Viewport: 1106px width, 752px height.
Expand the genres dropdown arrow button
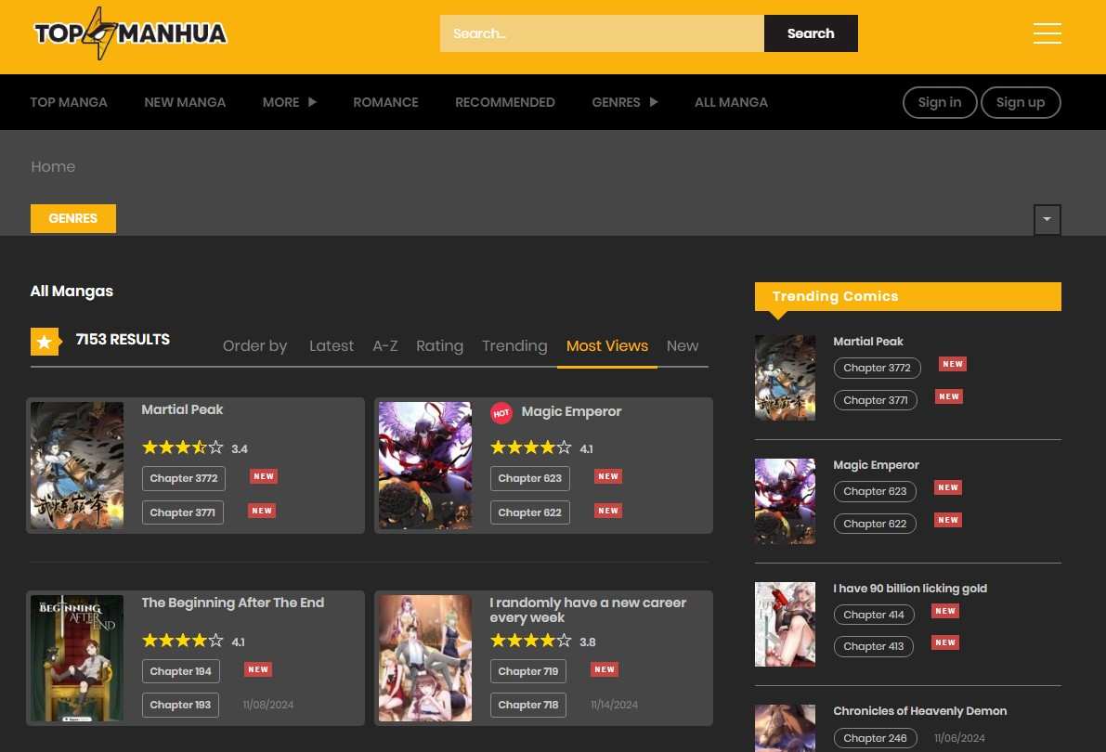[1047, 219]
